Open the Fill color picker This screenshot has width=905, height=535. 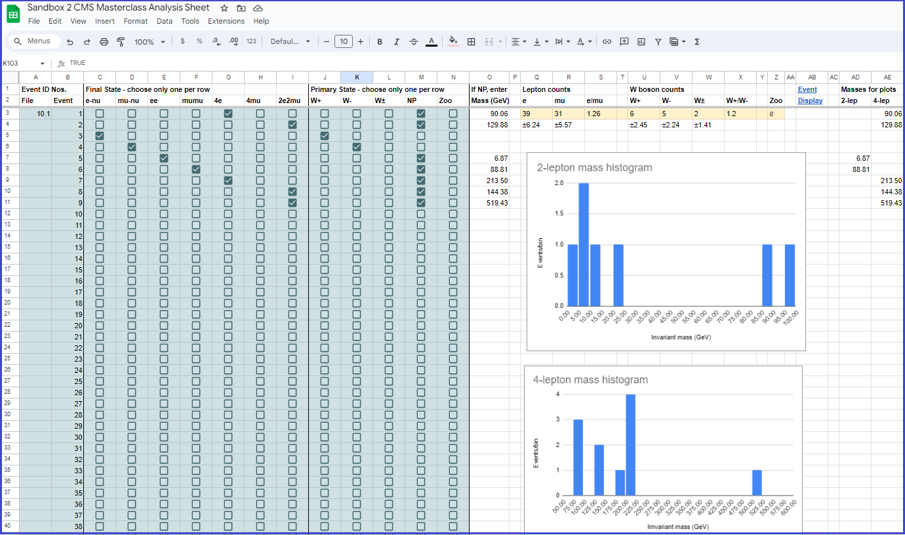pyautogui.click(x=452, y=42)
